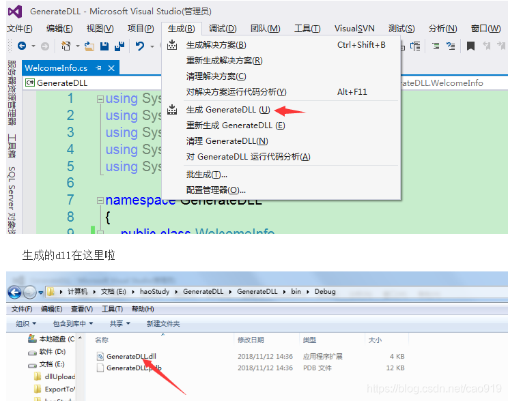Click the New Project toolbar icon
The image size is (508, 401).
pos(66,46)
